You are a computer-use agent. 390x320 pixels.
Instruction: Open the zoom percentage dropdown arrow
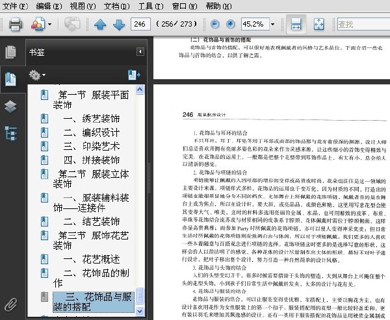click(273, 25)
